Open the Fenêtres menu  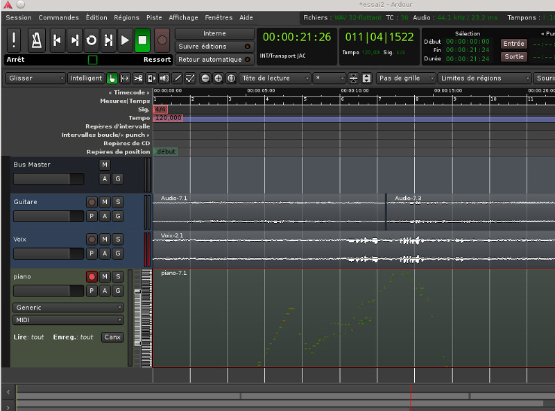[219, 17]
